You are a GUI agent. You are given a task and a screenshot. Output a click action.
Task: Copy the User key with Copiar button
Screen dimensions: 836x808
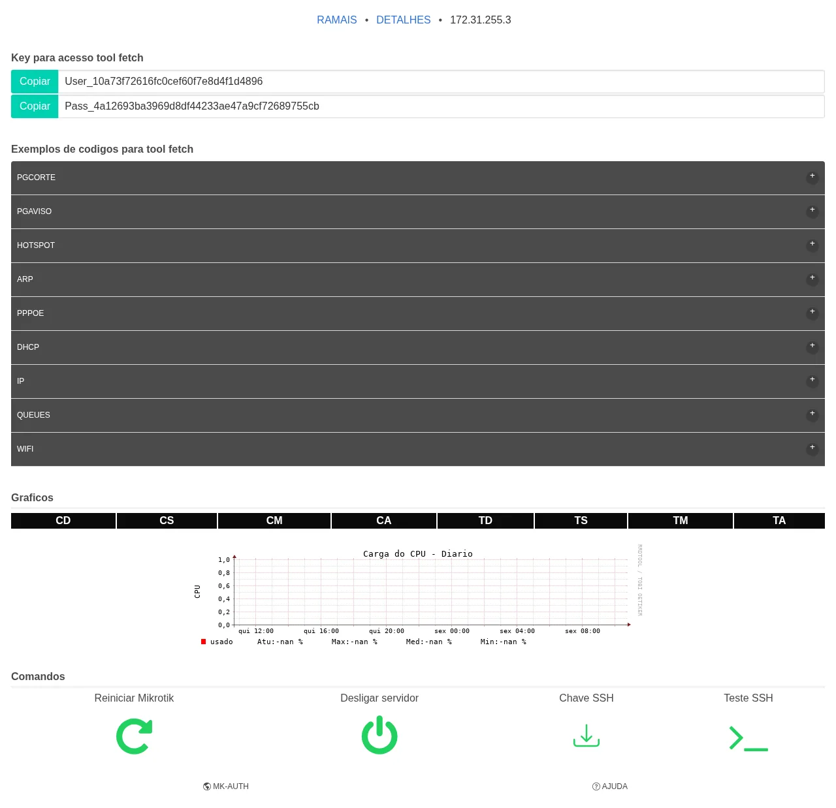tap(35, 82)
